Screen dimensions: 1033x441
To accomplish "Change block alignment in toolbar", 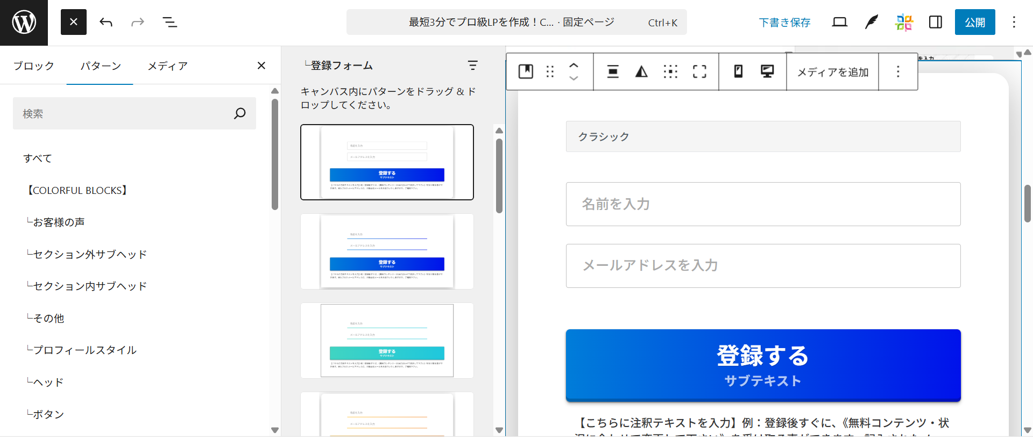I will (612, 71).
